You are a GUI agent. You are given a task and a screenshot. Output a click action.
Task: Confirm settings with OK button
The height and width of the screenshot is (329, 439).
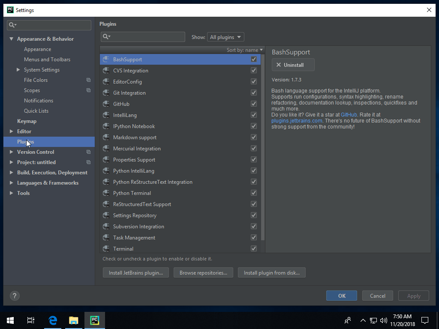click(342, 296)
